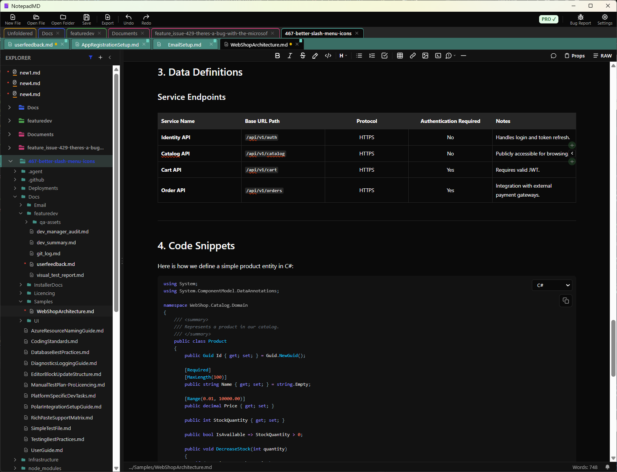Screen dimensions: 617x472
Task: Close the feature_issue-429 workspace tab
Action: click(x=273, y=33)
